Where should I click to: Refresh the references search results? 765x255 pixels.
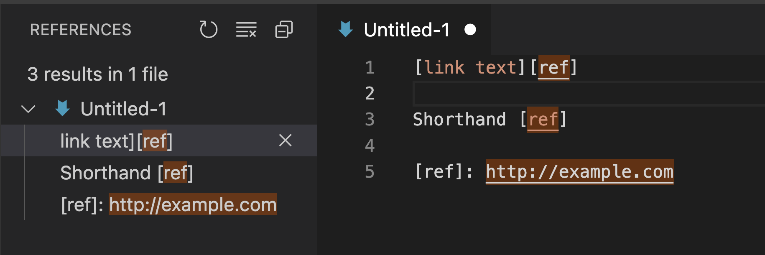[209, 30]
